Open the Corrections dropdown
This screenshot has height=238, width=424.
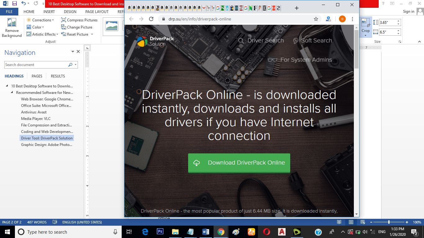click(x=42, y=20)
